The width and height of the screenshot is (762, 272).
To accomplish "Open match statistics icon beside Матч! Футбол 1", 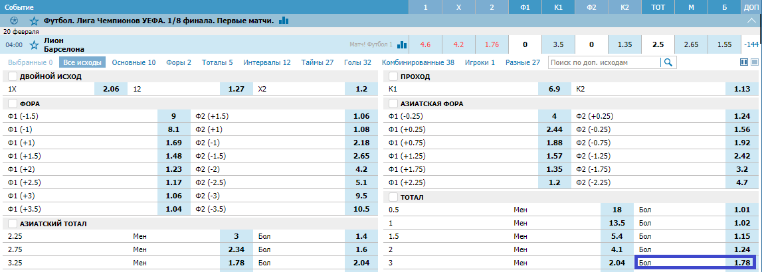I will tap(402, 44).
